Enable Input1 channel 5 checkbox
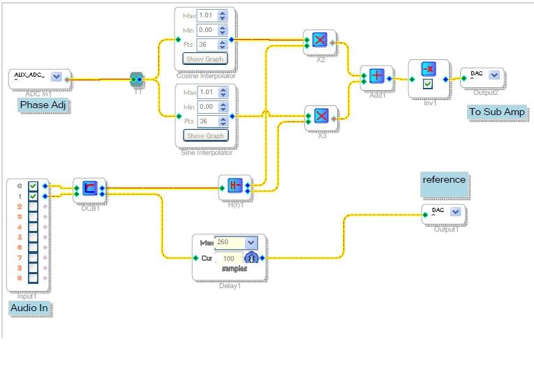Image resolution: width=534 pixels, height=376 pixels. (33, 237)
